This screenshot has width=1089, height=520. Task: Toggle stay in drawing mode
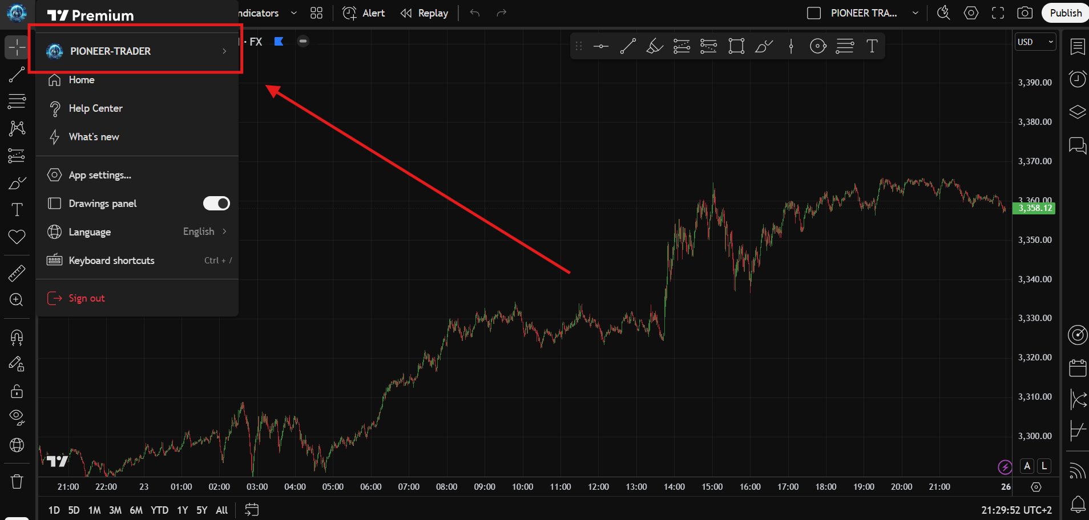tap(17, 364)
